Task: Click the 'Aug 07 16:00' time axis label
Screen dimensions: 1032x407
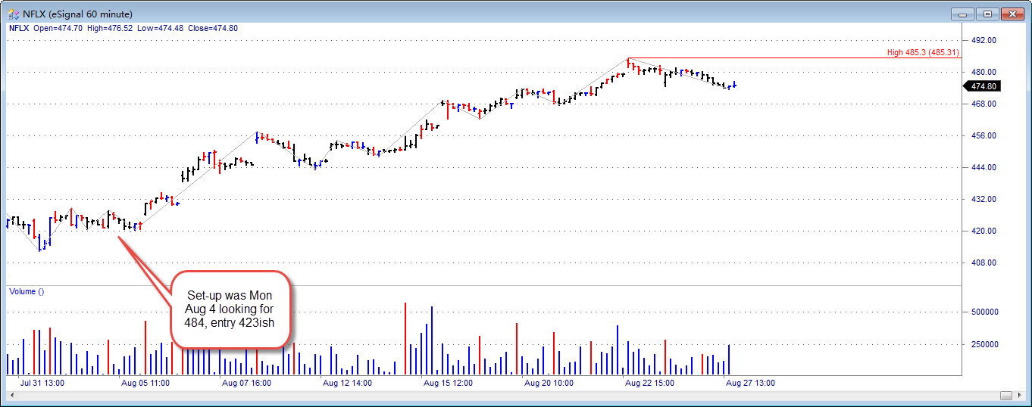Action: (x=246, y=383)
